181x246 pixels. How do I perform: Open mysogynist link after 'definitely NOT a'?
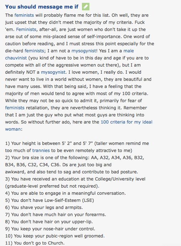(x=53, y=72)
